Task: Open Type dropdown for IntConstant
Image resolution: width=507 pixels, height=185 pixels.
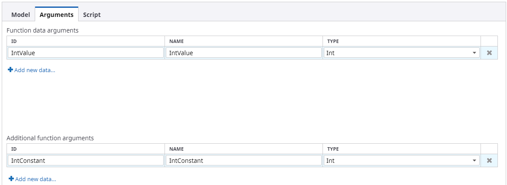Action: [474, 161]
